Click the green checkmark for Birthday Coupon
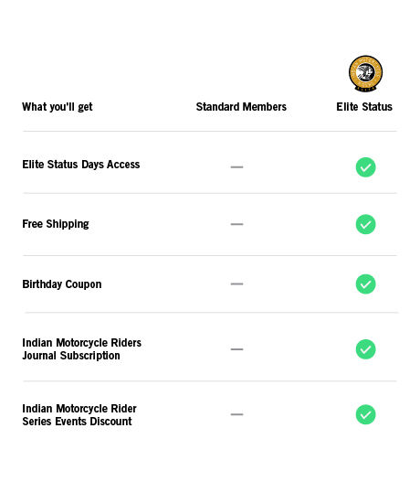 [x=365, y=284]
